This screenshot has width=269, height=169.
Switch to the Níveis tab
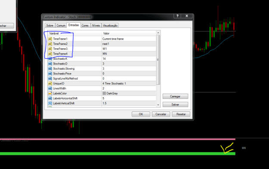pyautogui.click(x=96, y=25)
